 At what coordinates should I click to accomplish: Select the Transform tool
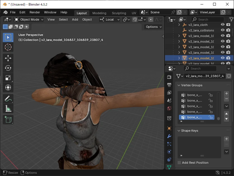click(8, 87)
